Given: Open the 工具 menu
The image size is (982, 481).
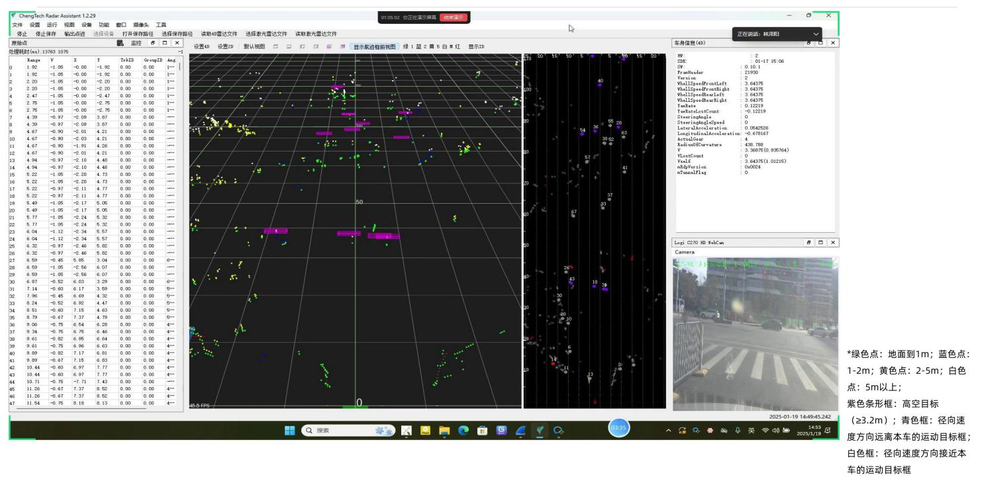Looking at the screenshot, I should click(161, 24).
